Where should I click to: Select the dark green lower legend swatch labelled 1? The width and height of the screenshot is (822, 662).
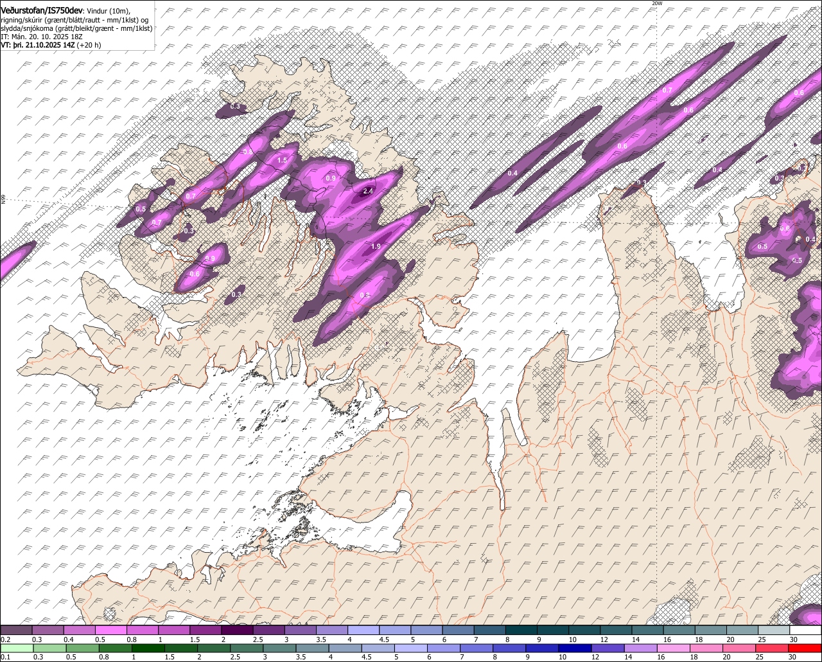pos(149,648)
